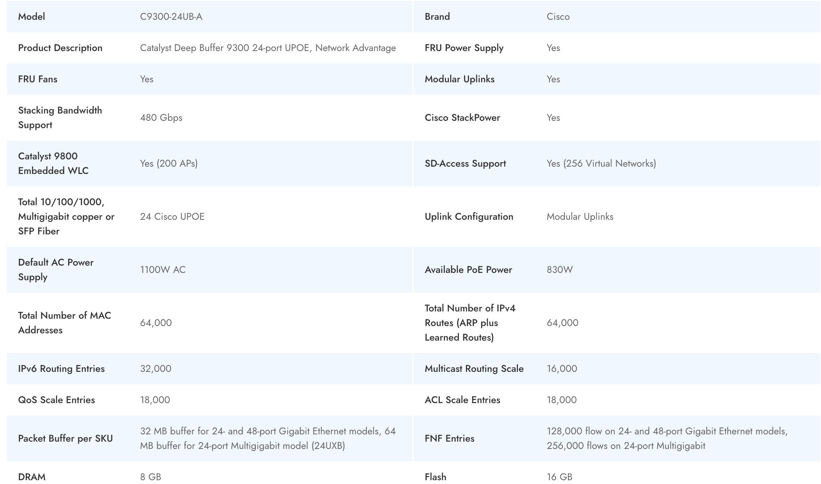Image resolution: width=821 pixels, height=484 pixels.
Task: Select the Catalyst Deep Buffer product description text
Action: (268, 48)
